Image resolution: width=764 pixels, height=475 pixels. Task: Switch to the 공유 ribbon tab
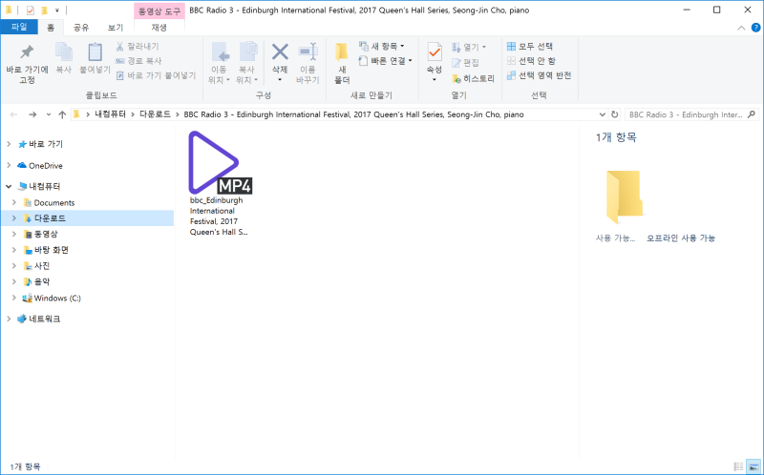[81, 28]
